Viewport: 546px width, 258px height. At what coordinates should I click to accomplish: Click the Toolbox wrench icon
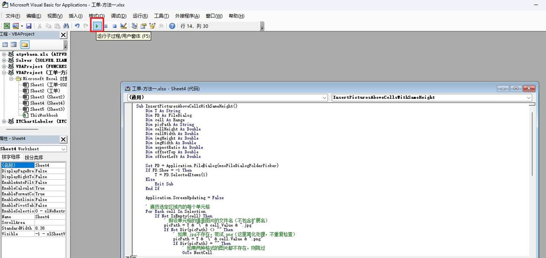[161, 26]
